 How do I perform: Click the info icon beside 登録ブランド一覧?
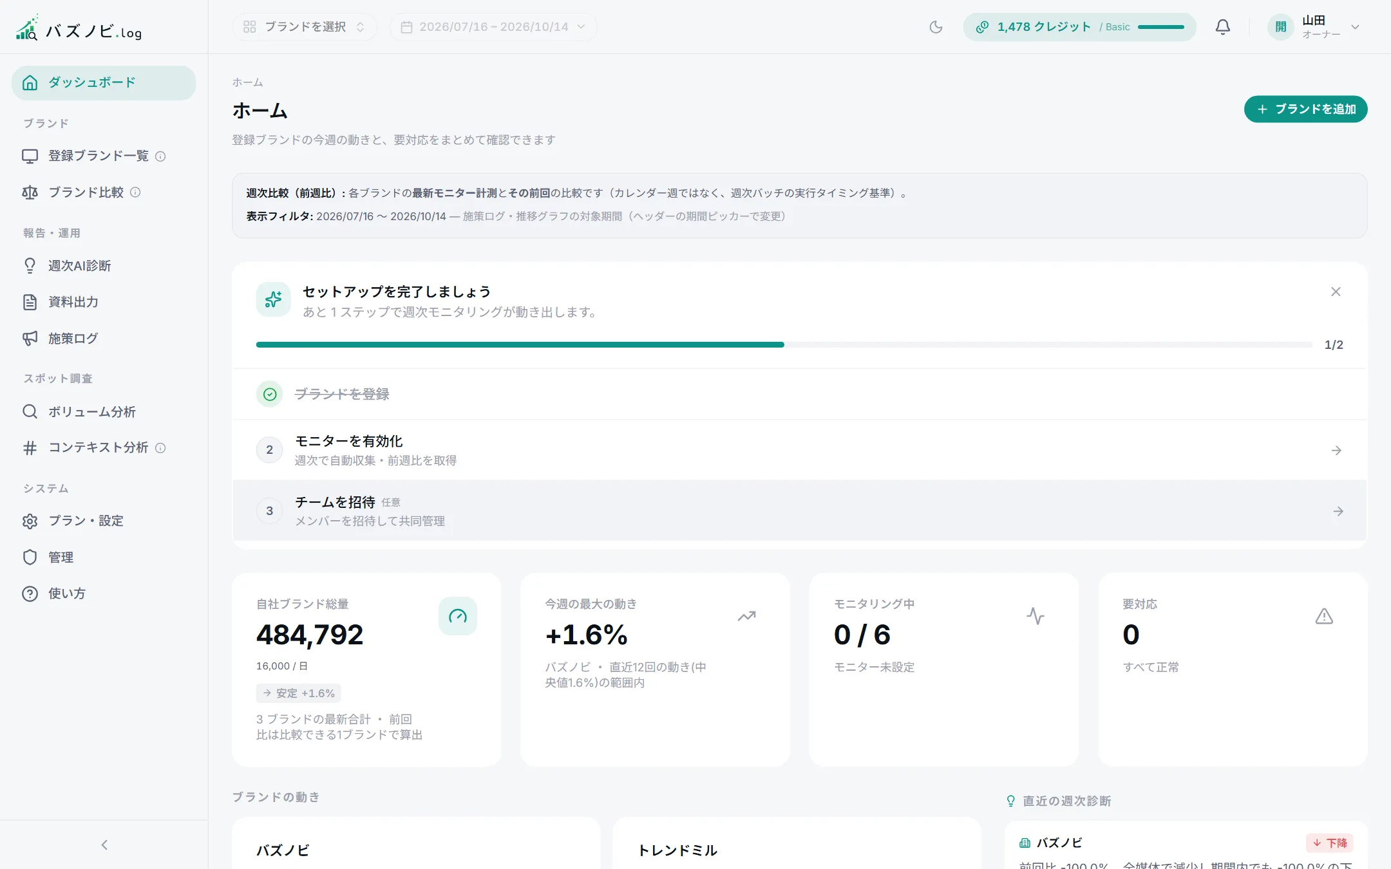[x=160, y=156]
